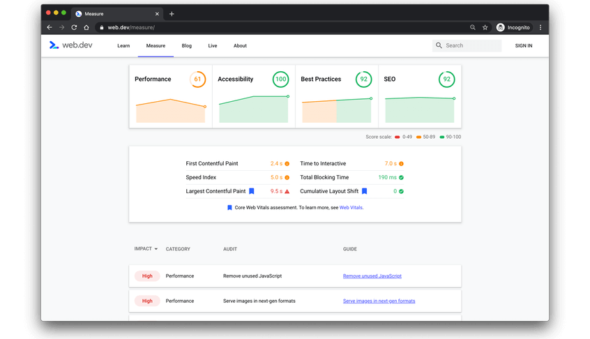Viewport: 590px width, 339px height.
Task: Go to browser home icon
Action: pos(86,27)
